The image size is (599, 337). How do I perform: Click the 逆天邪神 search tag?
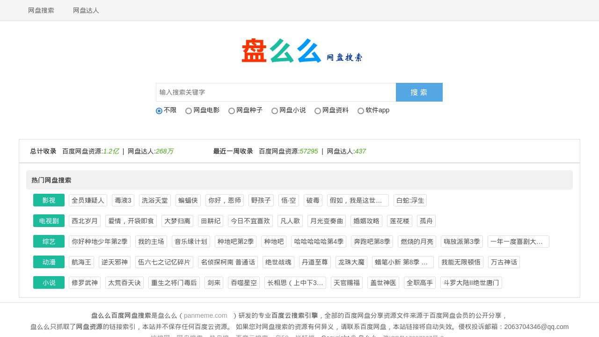coord(115,262)
